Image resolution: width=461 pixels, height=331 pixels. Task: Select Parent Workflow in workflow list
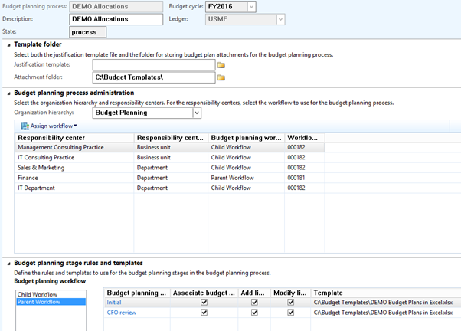coord(40,302)
